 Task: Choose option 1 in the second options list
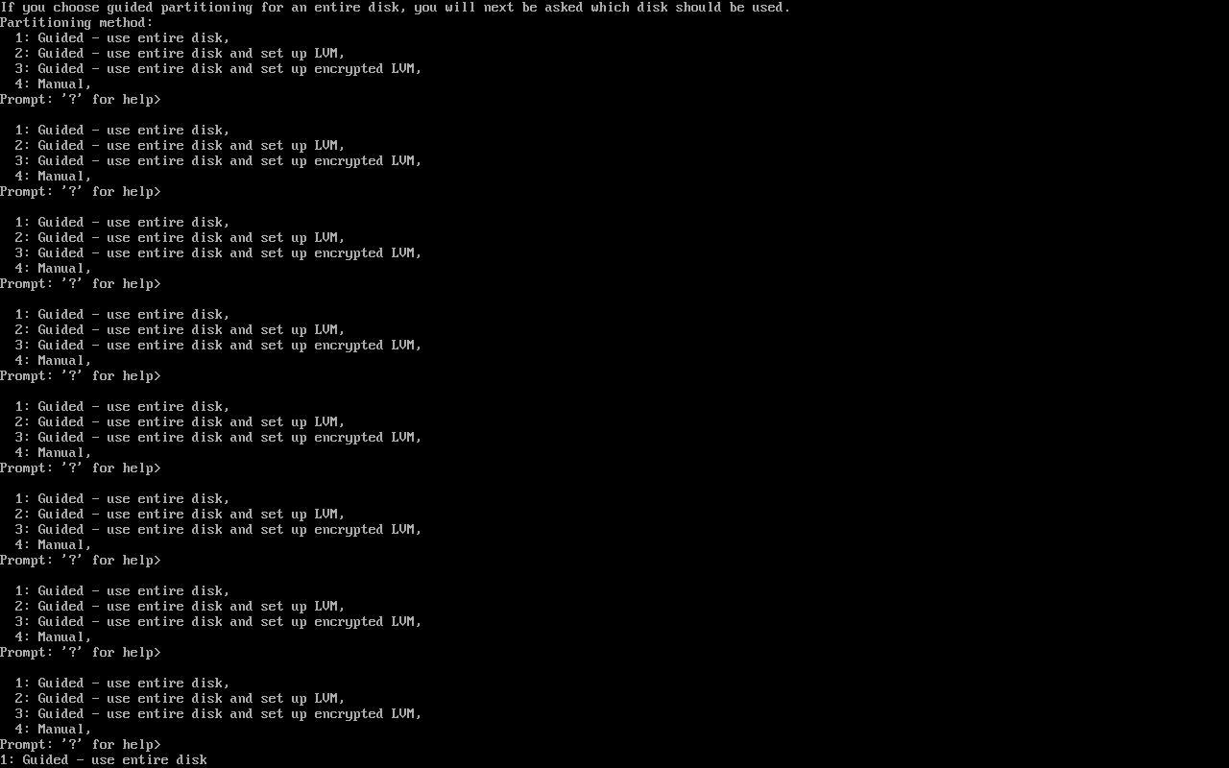(123, 130)
